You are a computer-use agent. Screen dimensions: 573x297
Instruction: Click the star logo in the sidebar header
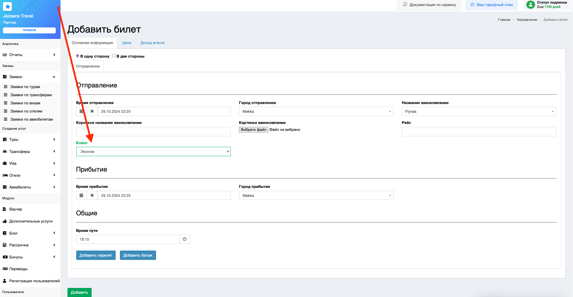coord(8,6)
